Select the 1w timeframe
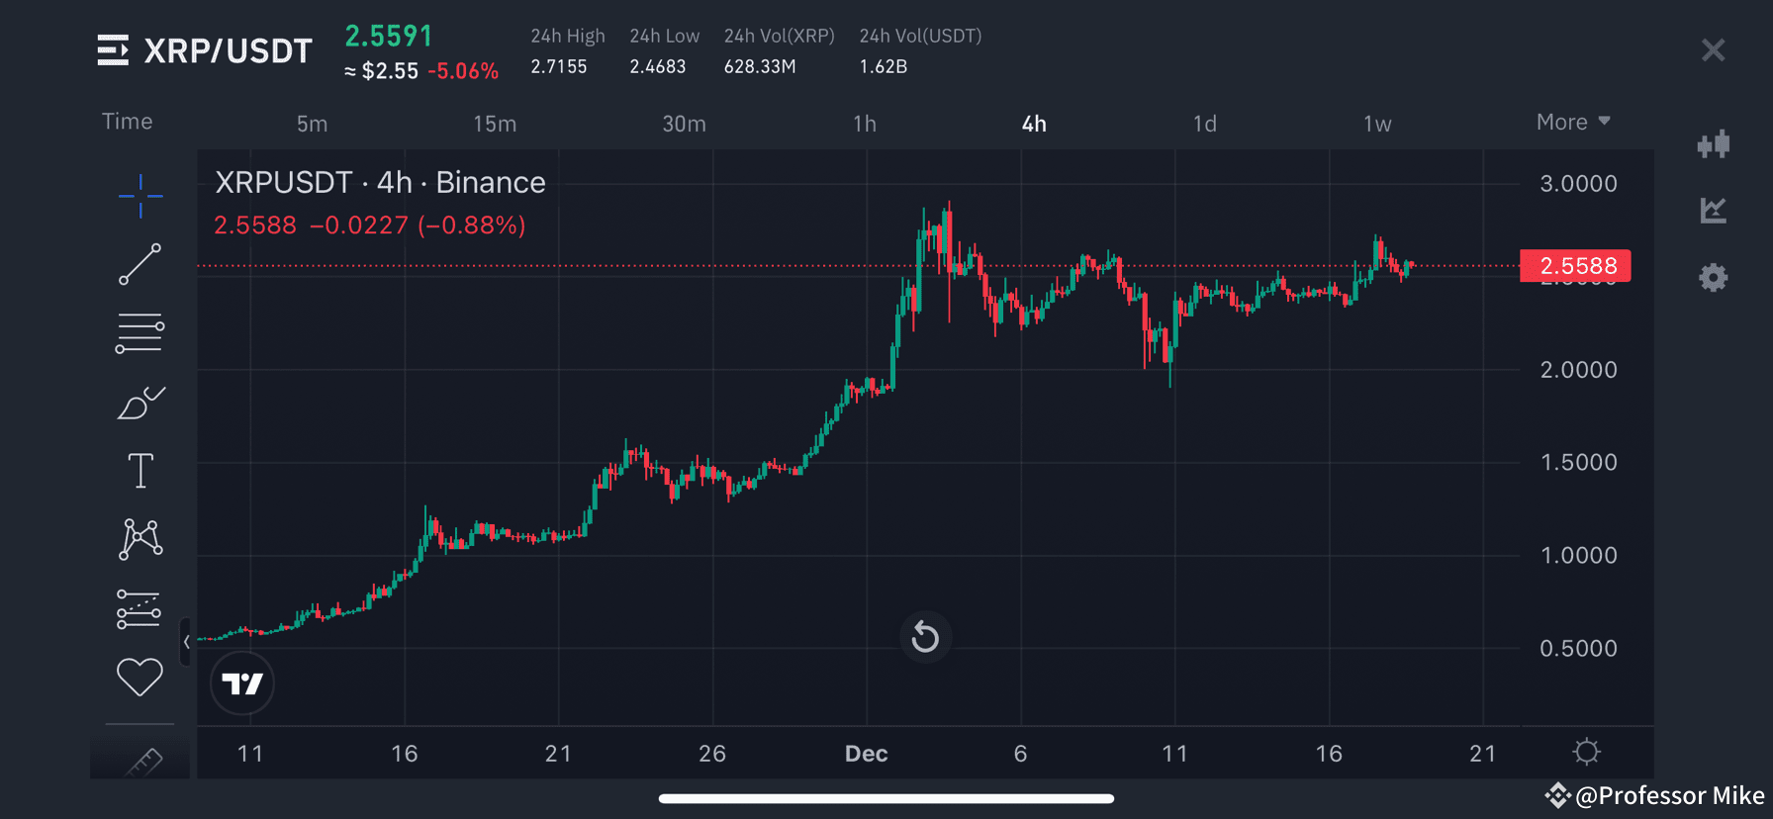This screenshot has width=1773, height=819. click(1376, 124)
